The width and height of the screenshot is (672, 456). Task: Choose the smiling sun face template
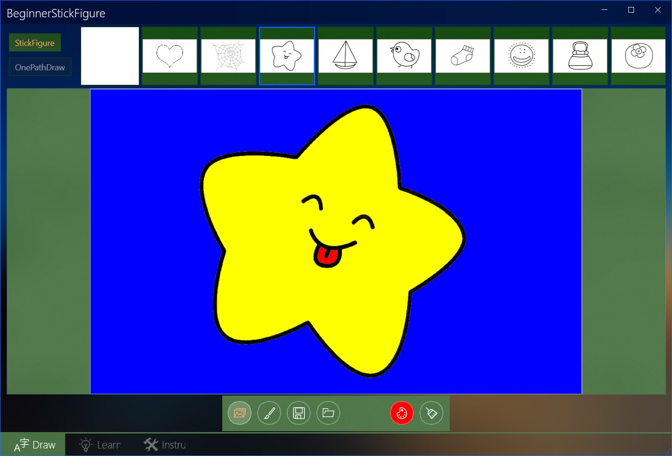(x=521, y=56)
